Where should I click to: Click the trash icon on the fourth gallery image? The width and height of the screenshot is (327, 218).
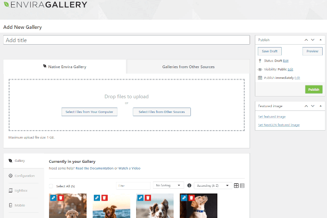coord(191,197)
